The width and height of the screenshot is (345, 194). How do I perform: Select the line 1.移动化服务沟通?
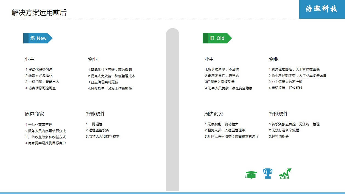(39, 70)
